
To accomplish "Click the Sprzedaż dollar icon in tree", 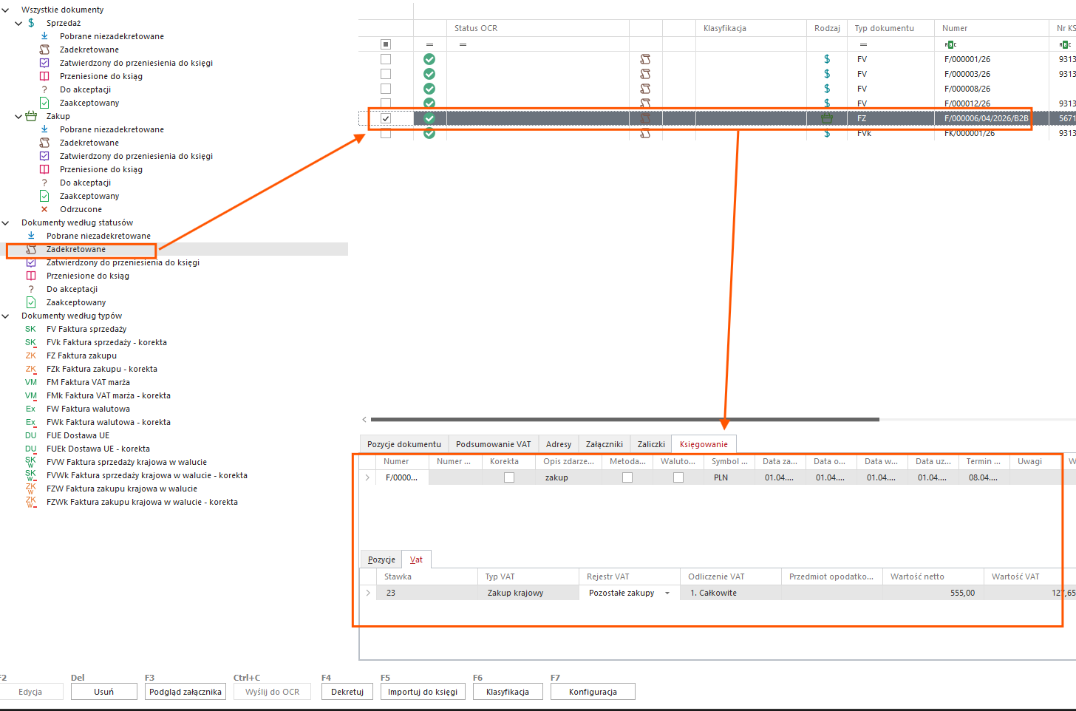I will (31, 23).
